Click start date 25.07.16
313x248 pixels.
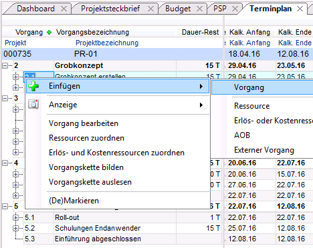pyautogui.click(x=242, y=228)
